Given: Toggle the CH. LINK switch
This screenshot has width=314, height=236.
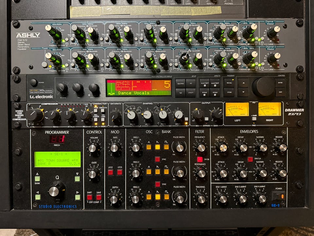Looking at the screenshot, I should 103,120.
